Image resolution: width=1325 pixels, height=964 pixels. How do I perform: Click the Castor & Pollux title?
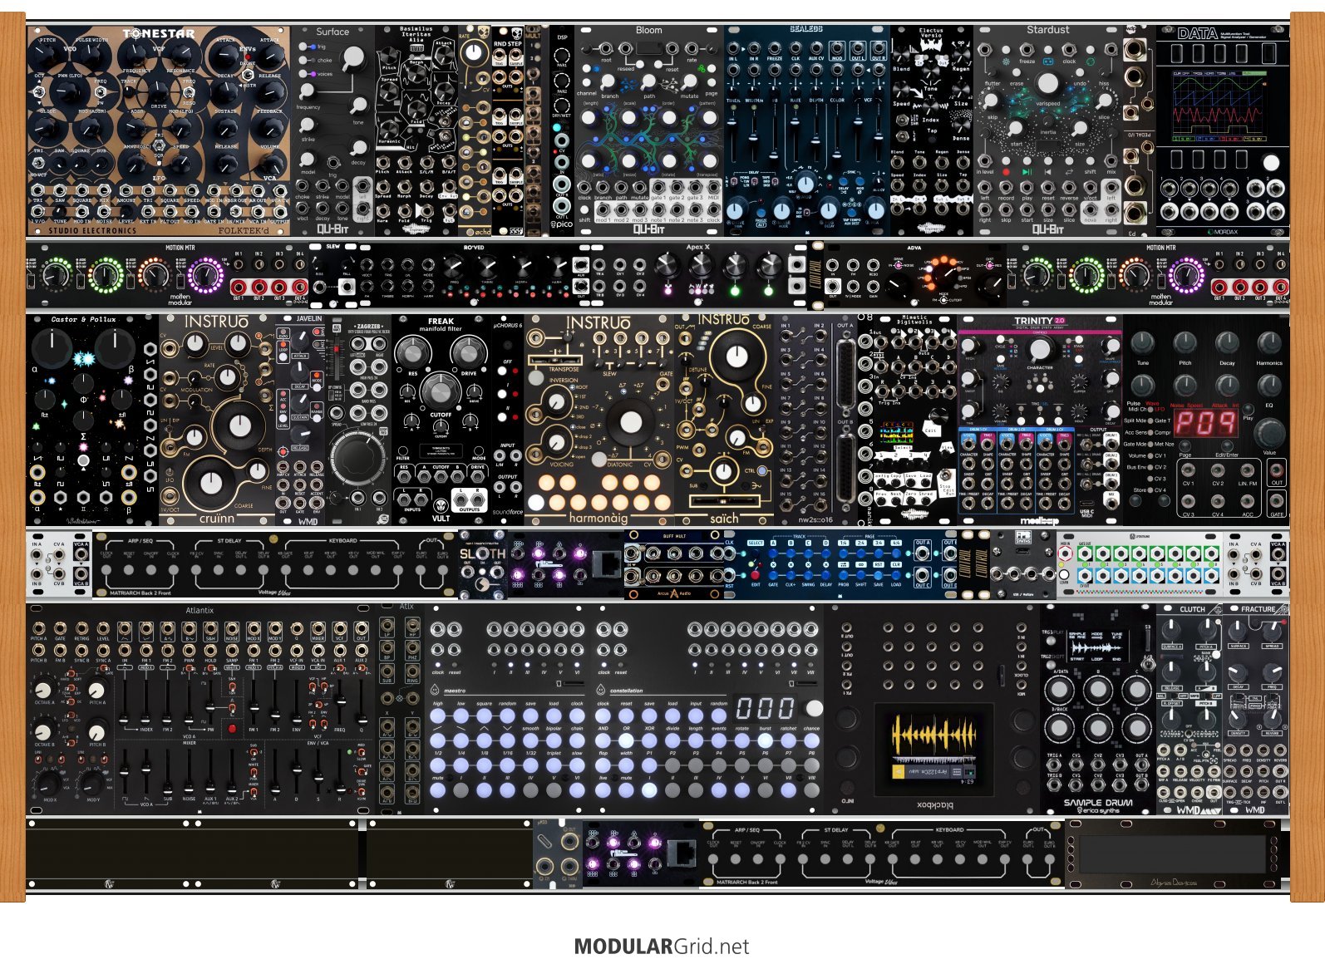pyautogui.click(x=83, y=320)
